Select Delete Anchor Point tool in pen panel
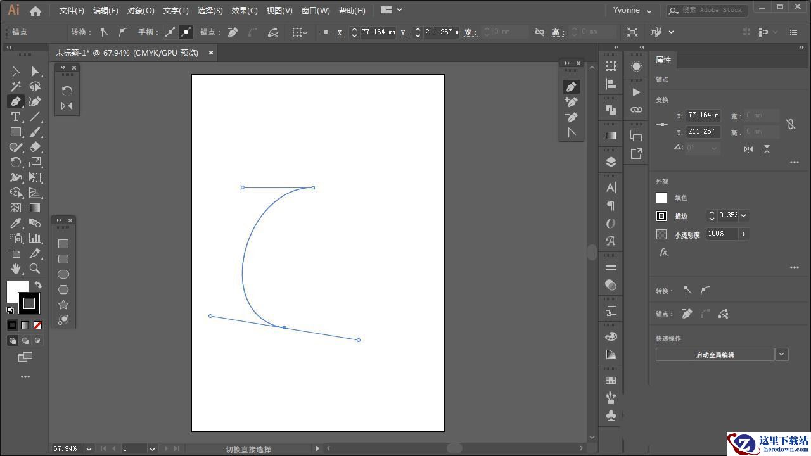This screenshot has width=811, height=456. (572, 117)
